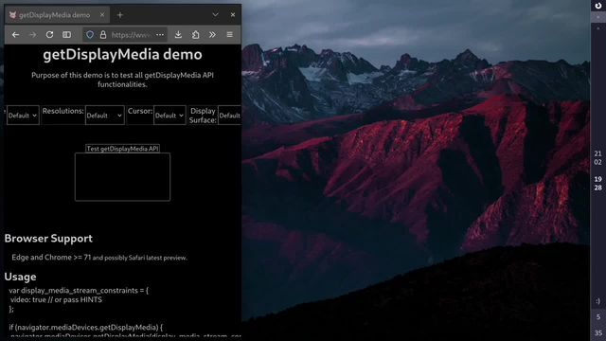The width and height of the screenshot is (606, 341).
Task: List all tabs dropdown arrow
Action: click(x=215, y=15)
